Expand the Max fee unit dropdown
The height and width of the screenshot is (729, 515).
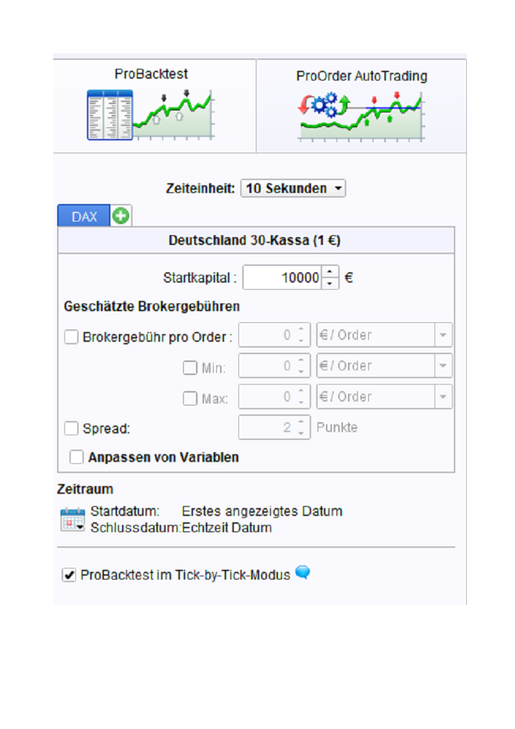[x=384, y=397]
